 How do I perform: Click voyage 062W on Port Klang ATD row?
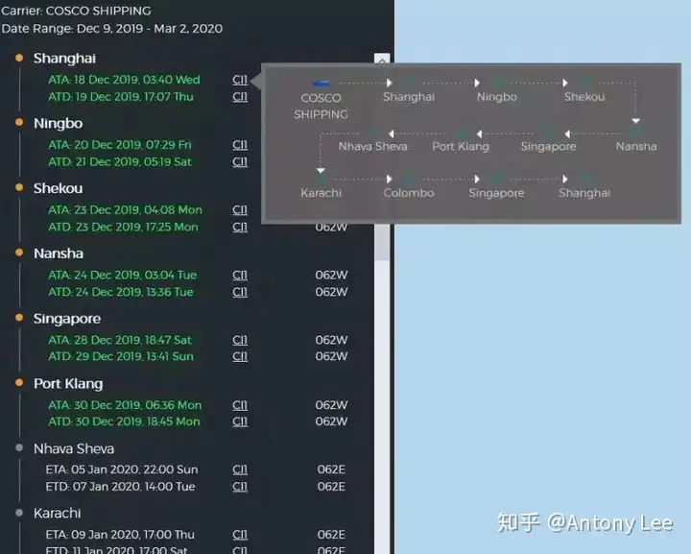[331, 422]
